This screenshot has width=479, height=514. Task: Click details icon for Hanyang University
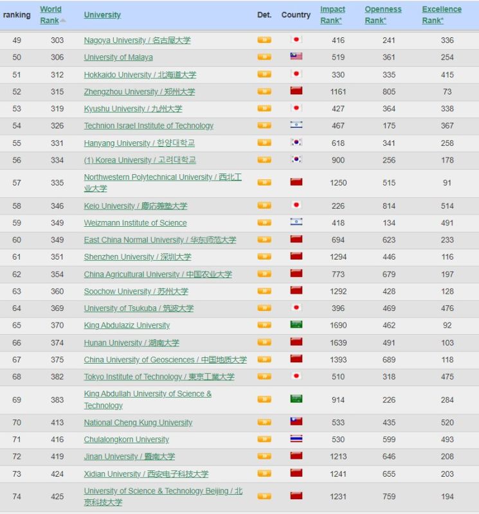pos(264,143)
